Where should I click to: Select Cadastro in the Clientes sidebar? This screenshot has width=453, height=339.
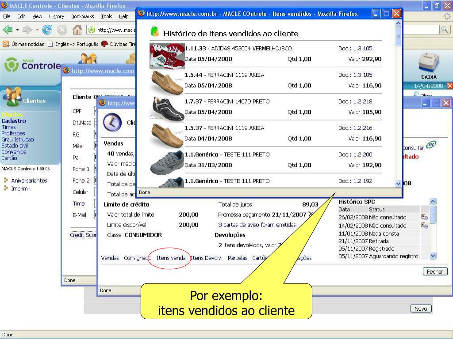[x=14, y=121]
